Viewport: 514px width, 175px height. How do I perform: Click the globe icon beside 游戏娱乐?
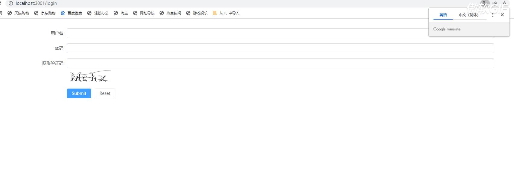tap(188, 13)
